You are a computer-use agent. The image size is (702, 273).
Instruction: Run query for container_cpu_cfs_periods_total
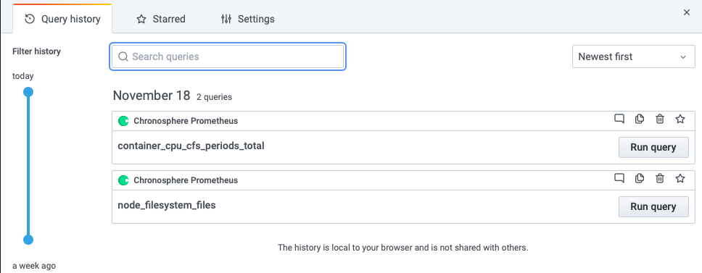[x=653, y=147]
